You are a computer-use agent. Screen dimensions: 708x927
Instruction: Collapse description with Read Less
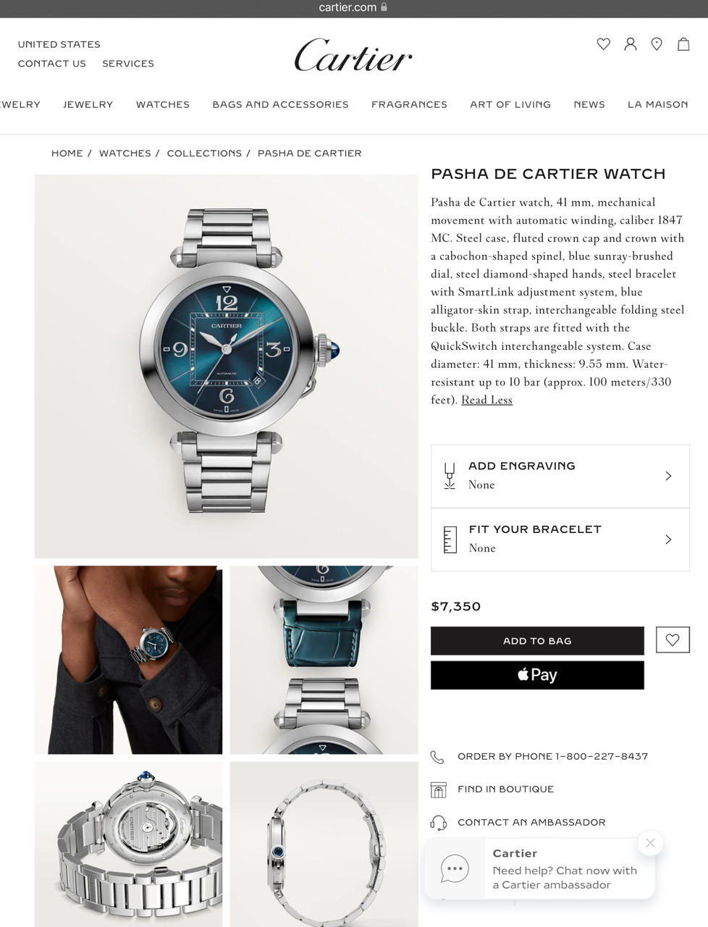[486, 400]
